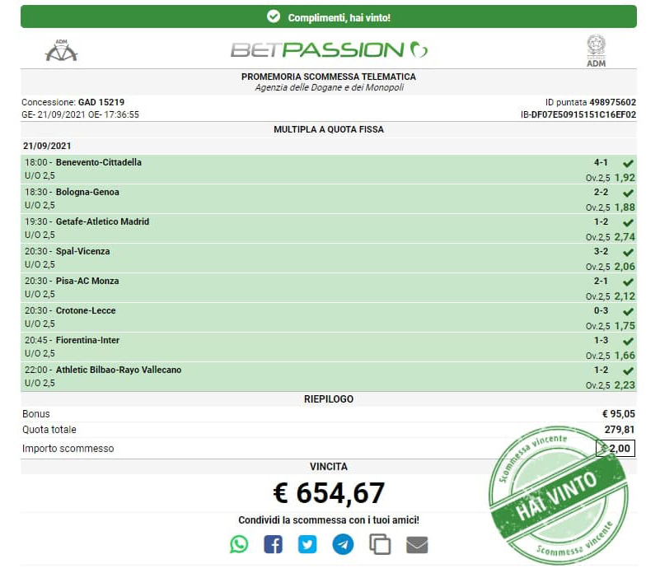The width and height of the screenshot is (660, 573).
Task: Click the BetPassion logo
Action: tap(329, 49)
